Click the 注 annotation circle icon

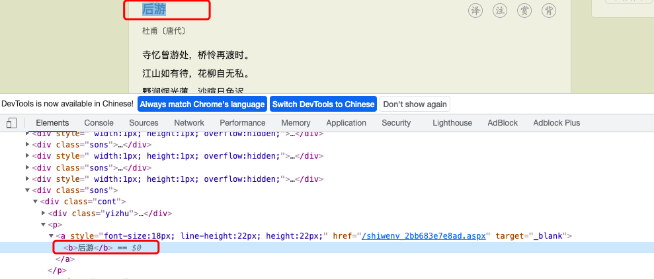pyautogui.click(x=500, y=11)
